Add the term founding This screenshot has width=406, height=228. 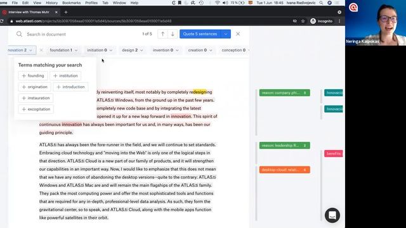click(x=33, y=76)
